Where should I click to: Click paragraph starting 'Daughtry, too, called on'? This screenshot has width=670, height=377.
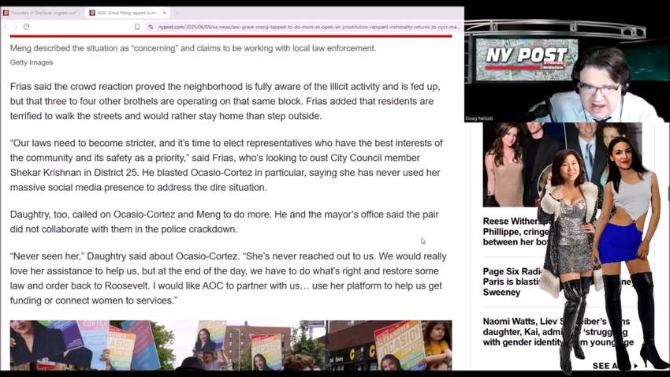[x=225, y=222]
